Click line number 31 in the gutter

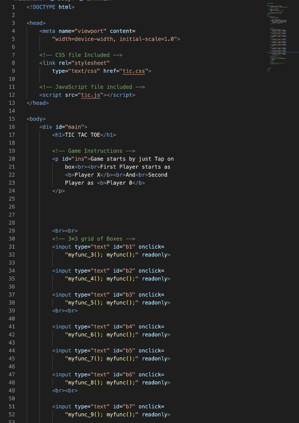click(x=12, y=247)
